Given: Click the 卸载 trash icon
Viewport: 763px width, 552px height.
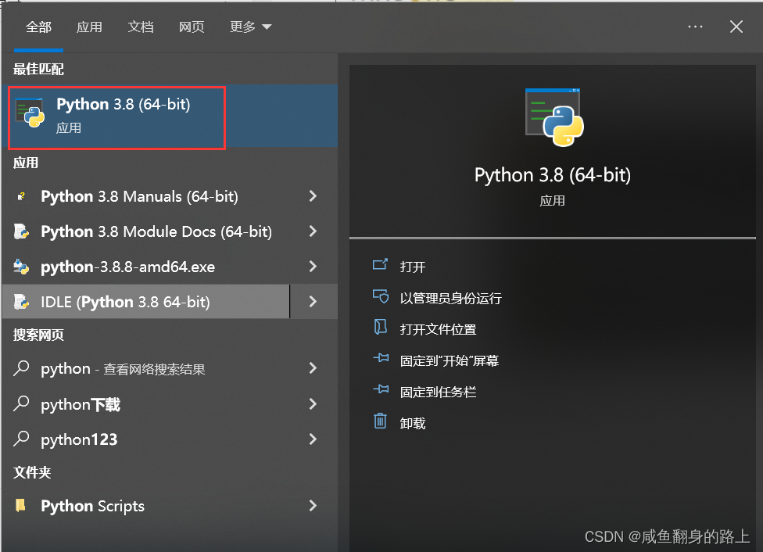Looking at the screenshot, I should click(381, 422).
